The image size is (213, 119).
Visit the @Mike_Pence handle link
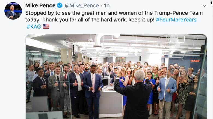82,5
